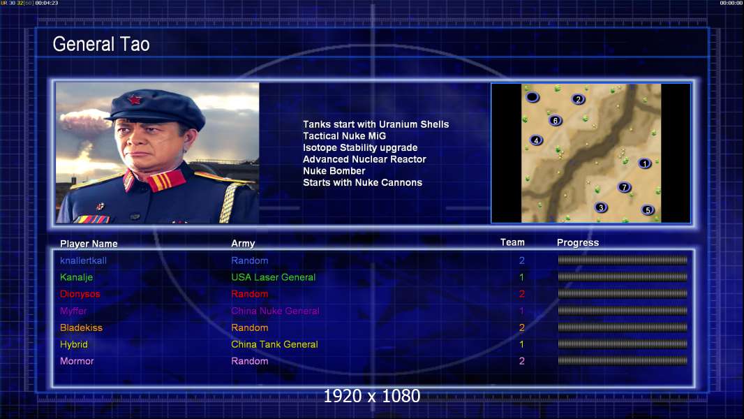Click the China Nuke General army entry

pos(275,311)
